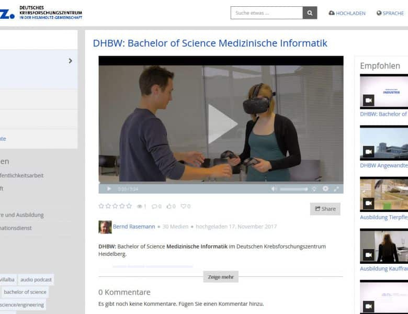The width and height of the screenshot is (408, 314).
Task: Click Bernd Rasemann's avatar picture
Action: [105, 227]
